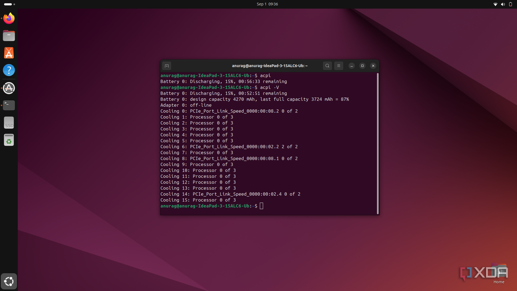The width and height of the screenshot is (517, 291).
Task: Click the 'Cooling 0: PCIe_Port_Link_Speed' line
Action: tap(229, 111)
